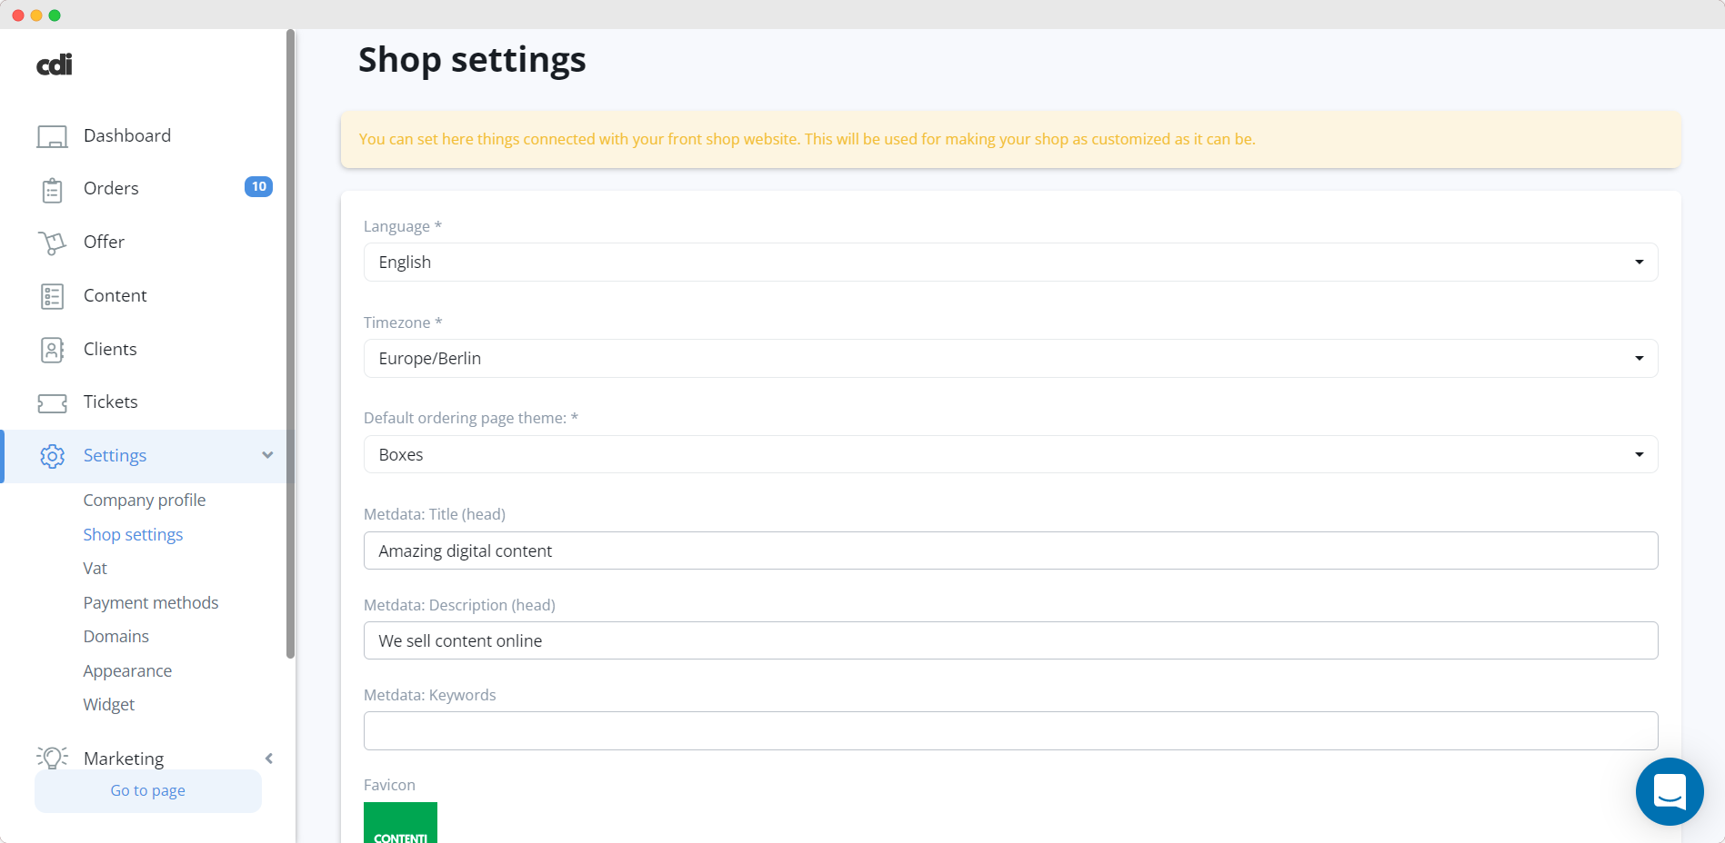Click the macOS yellow minimize button

pyautogui.click(x=36, y=15)
